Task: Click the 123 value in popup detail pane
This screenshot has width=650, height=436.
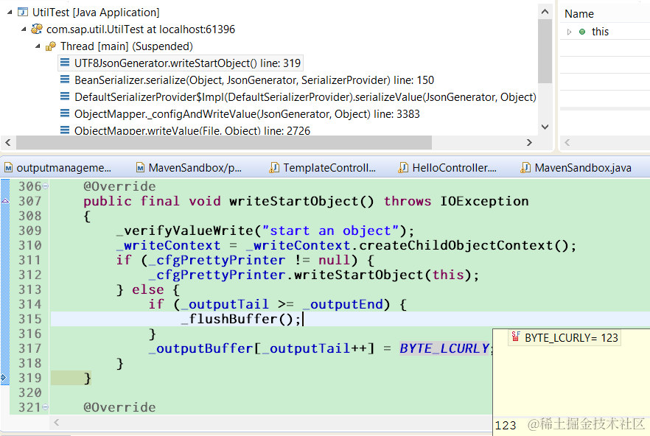Action: (x=506, y=426)
